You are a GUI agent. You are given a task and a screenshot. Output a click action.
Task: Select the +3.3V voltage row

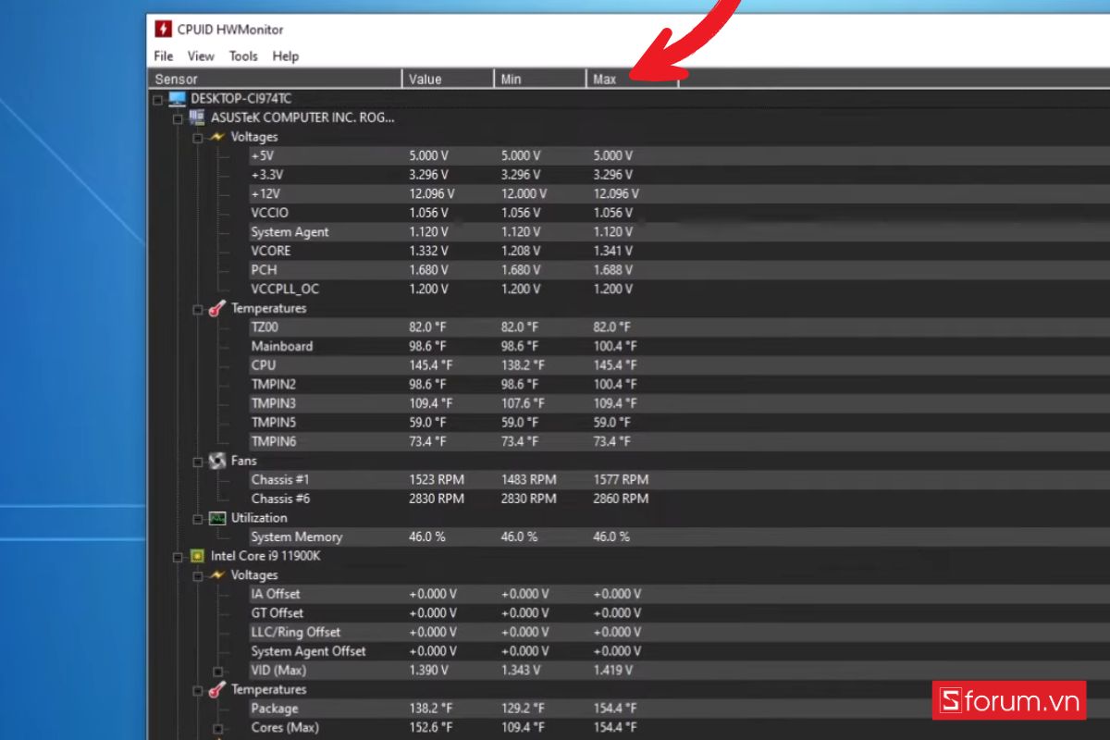coord(680,175)
